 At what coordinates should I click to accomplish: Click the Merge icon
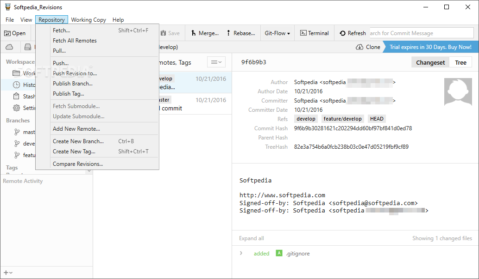pyautogui.click(x=193, y=33)
